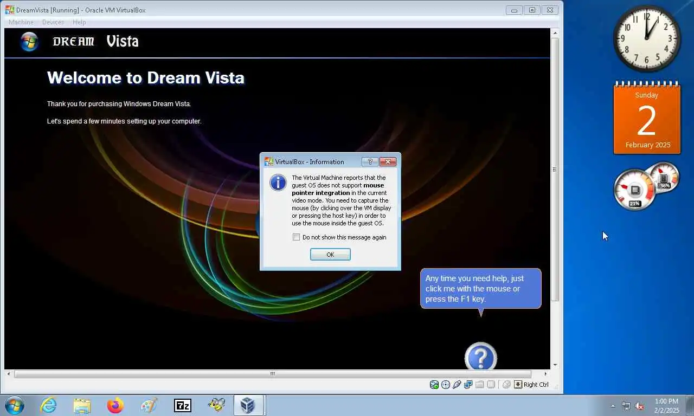Click the 'Welcome to Dream Vista' heading

click(x=146, y=78)
